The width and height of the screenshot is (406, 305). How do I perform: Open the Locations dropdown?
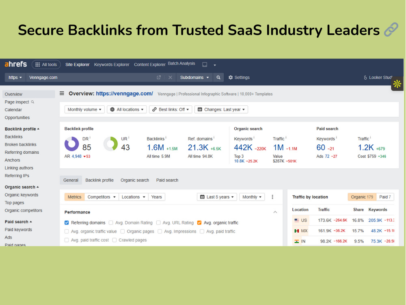click(x=133, y=197)
